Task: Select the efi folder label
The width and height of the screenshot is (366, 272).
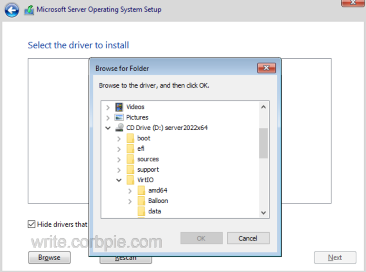Action: (141, 148)
